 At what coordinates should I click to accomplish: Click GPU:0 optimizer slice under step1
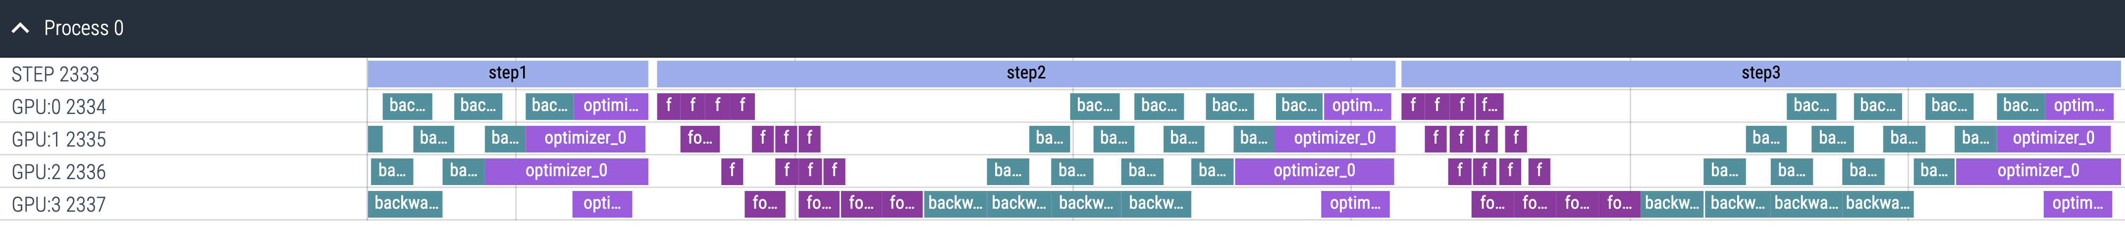click(x=610, y=105)
